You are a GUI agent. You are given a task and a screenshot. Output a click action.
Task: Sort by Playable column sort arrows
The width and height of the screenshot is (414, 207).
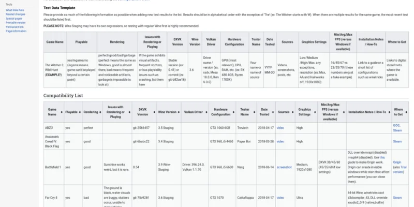point(80,112)
